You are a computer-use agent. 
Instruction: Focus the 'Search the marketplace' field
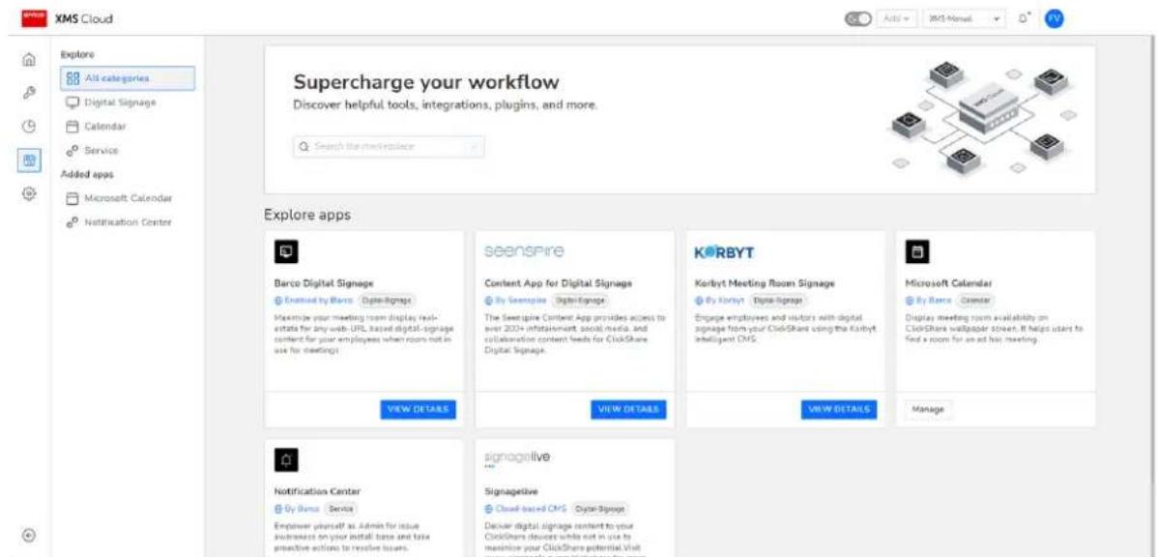click(390, 146)
